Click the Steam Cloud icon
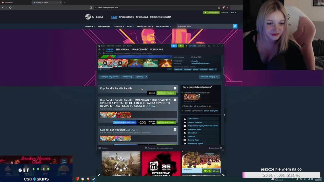The width and height of the screenshot is (324, 182). [x=185, y=133]
